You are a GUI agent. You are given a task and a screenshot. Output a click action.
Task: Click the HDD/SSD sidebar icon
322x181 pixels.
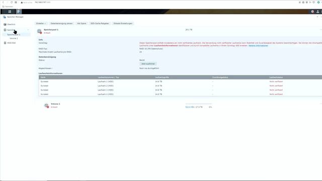[5, 43]
